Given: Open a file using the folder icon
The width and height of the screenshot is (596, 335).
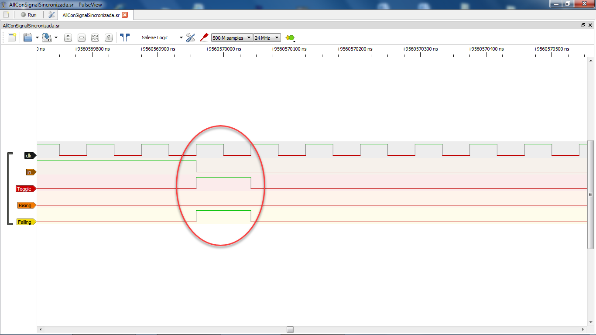Looking at the screenshot, I should [x=28, y=38].
